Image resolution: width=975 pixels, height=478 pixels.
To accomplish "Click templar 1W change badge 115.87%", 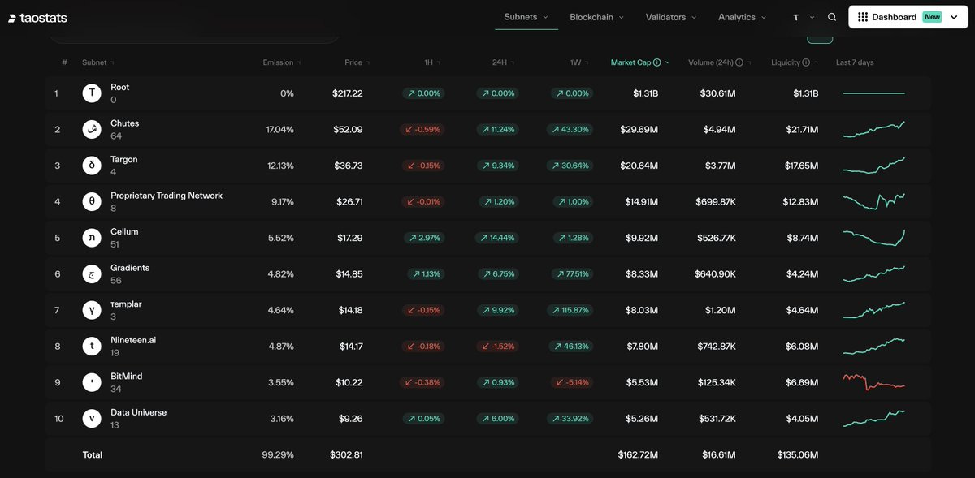I will tap(570, 310).
